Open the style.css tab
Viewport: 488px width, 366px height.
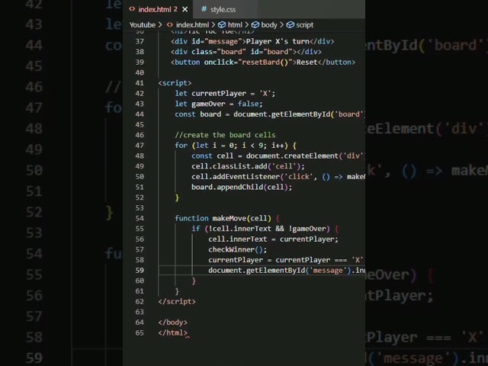223,10
